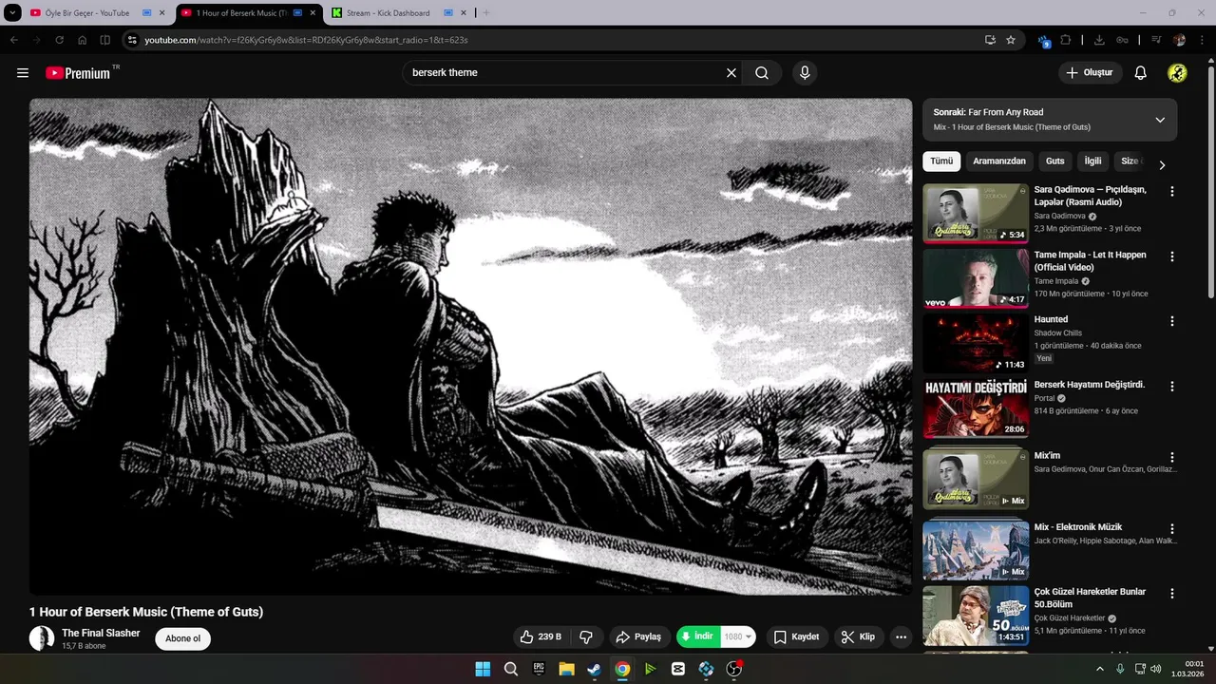Screen dimensions: 1216x684
Task: Switch to Stream - Kick Dashboard tab
Action: tap(388, 13)
